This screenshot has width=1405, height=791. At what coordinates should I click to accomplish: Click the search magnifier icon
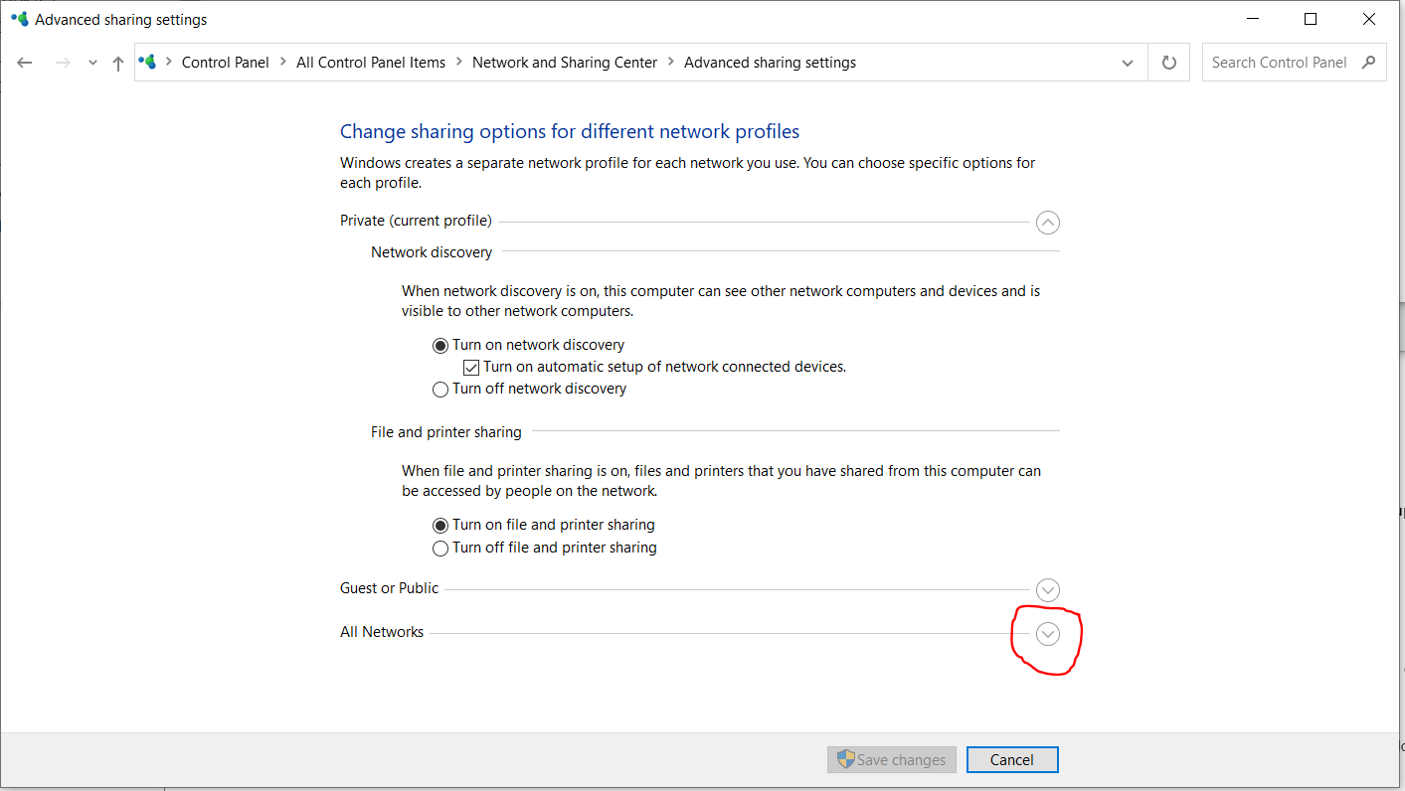tap(1369, 62)
